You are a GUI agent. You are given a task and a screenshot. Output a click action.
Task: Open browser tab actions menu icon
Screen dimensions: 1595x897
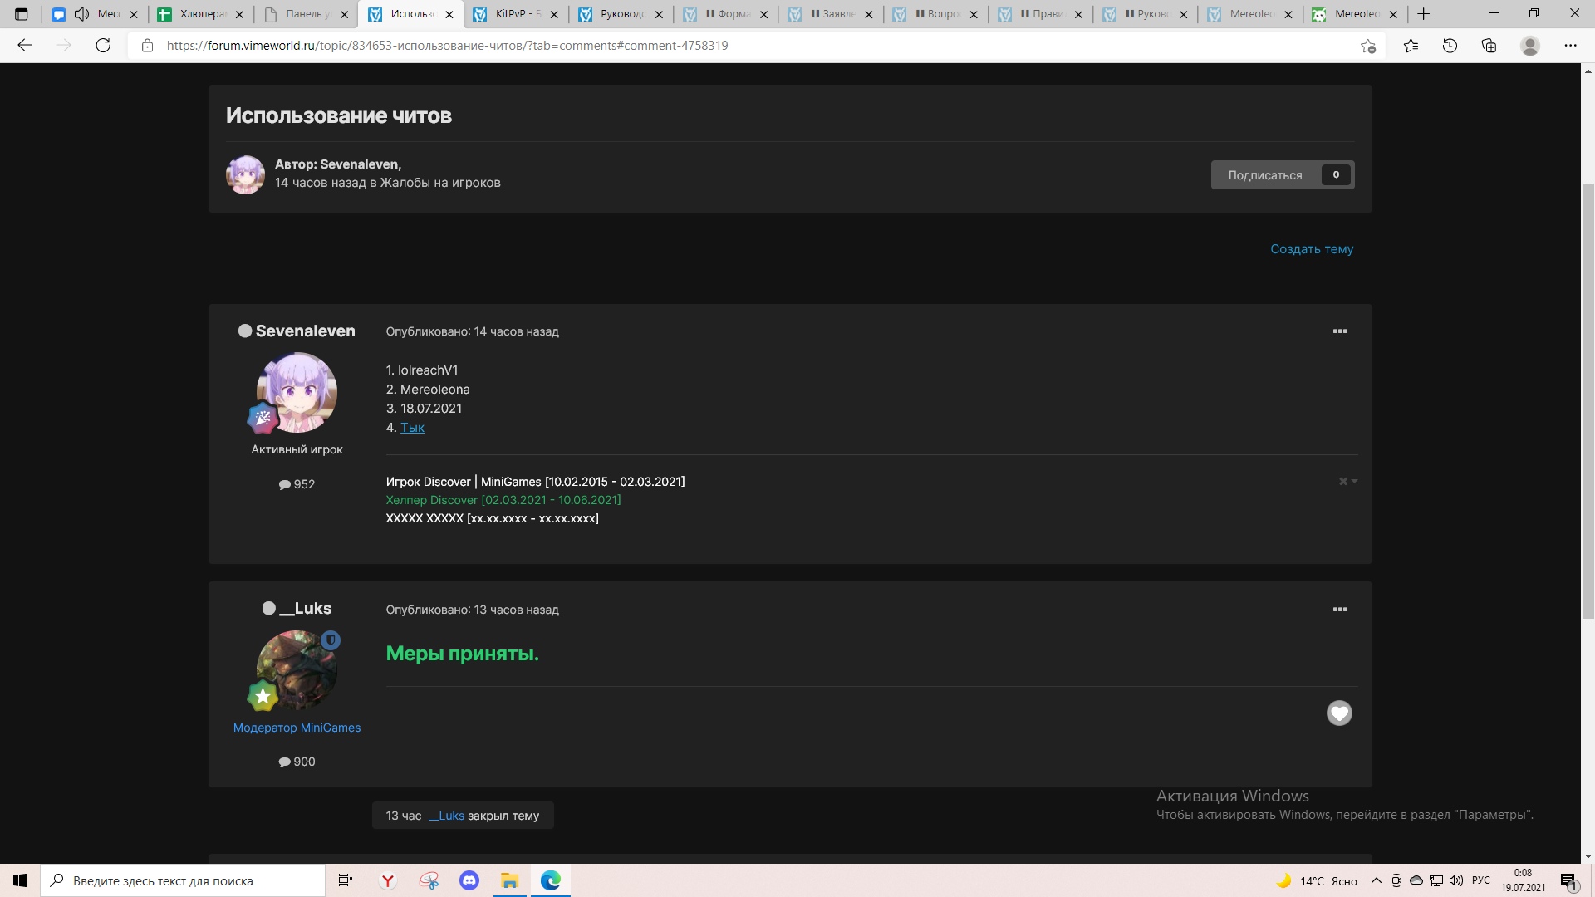pos(22,14)
